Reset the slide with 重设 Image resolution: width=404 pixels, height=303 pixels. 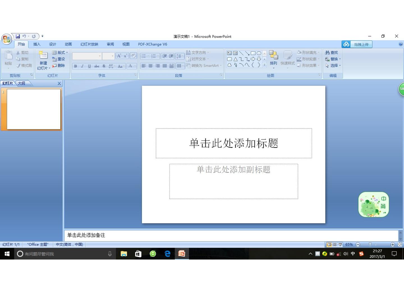click(x=58, y=59)
